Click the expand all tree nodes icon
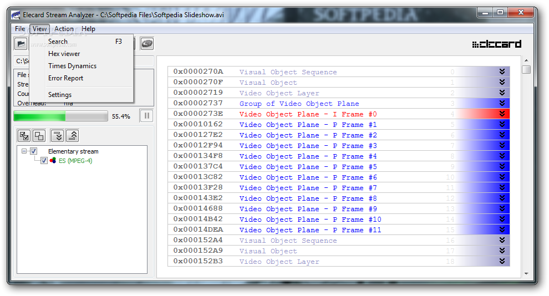The image size is (549, 296). [58, 136]
